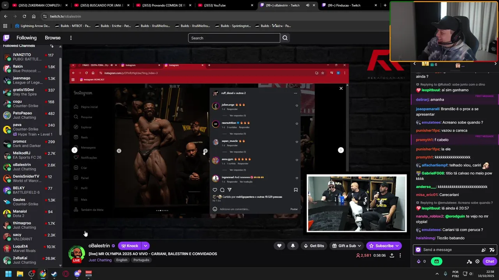This screenshot has height=280, width=499.
Task: Click the taskbar microphone icon
Action: 445,274
